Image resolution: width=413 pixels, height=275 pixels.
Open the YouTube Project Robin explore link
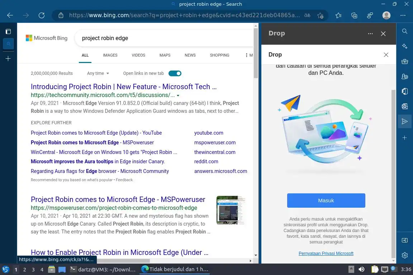(x=96, y=133)
